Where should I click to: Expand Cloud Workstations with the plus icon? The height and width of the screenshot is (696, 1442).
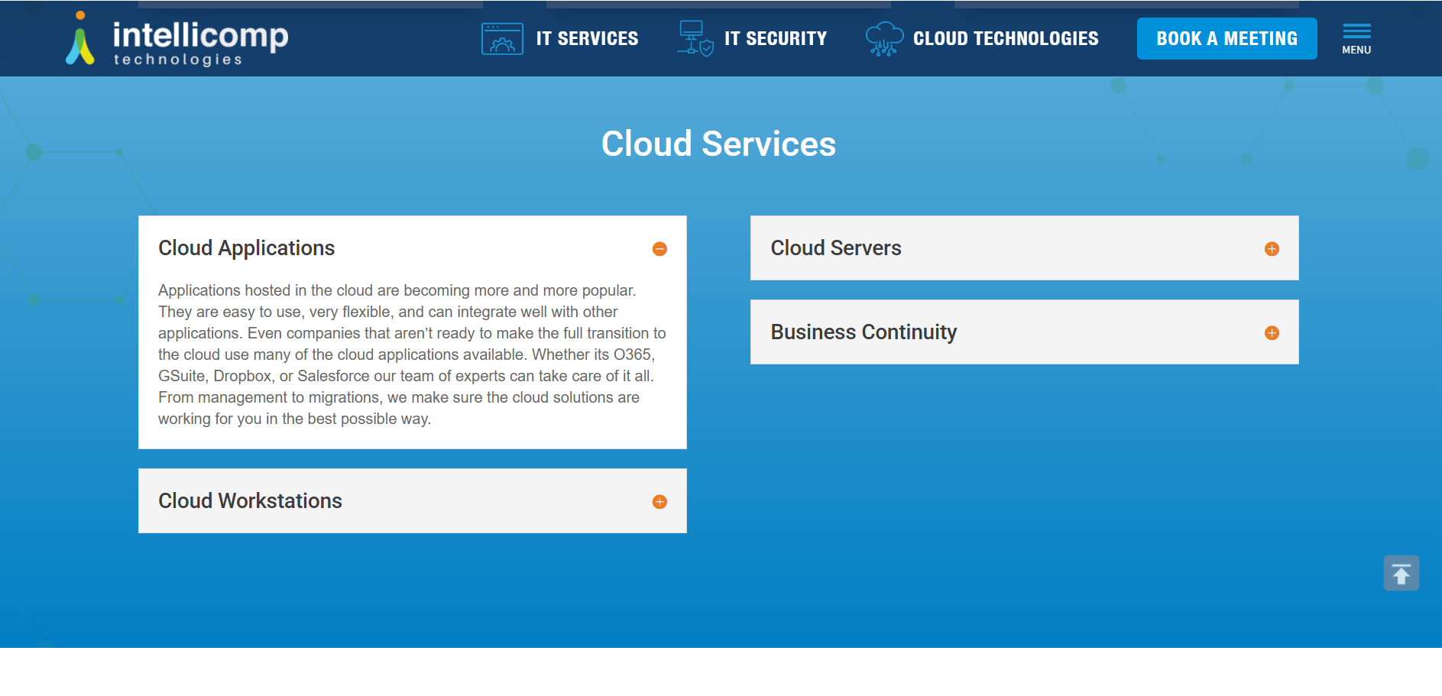(659, 502)
